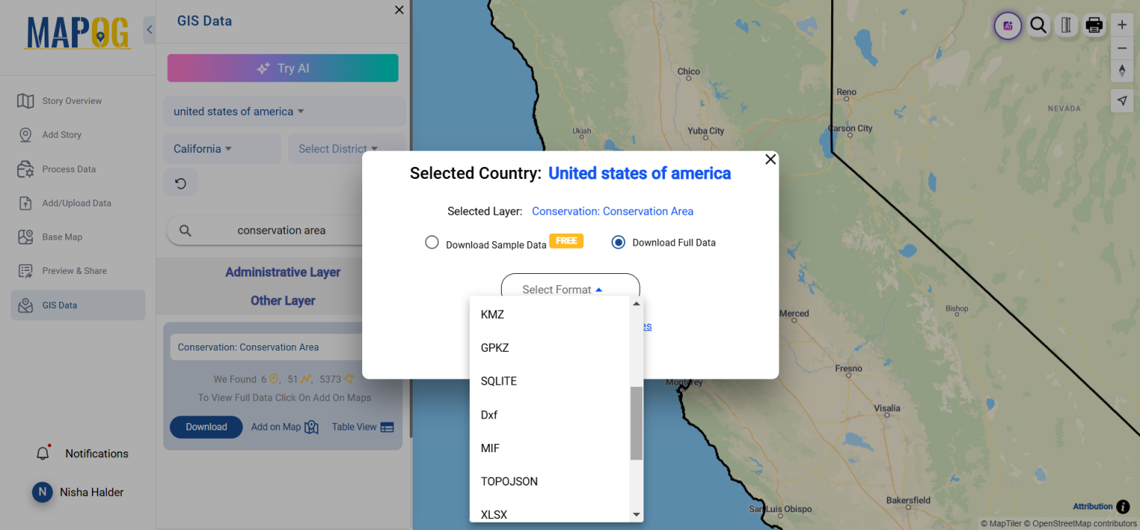The image size is (1140, 530).
Task: Click the Download button for Conservation Area
Action: tap(206, 427)
